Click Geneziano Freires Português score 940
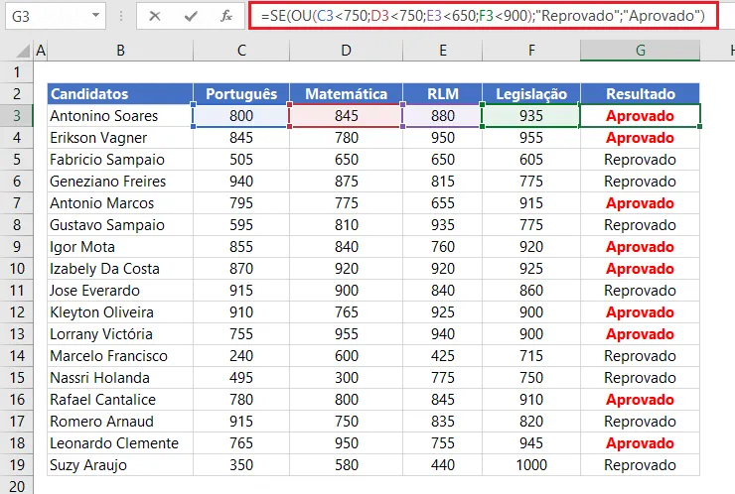 (x=241, y=182)
